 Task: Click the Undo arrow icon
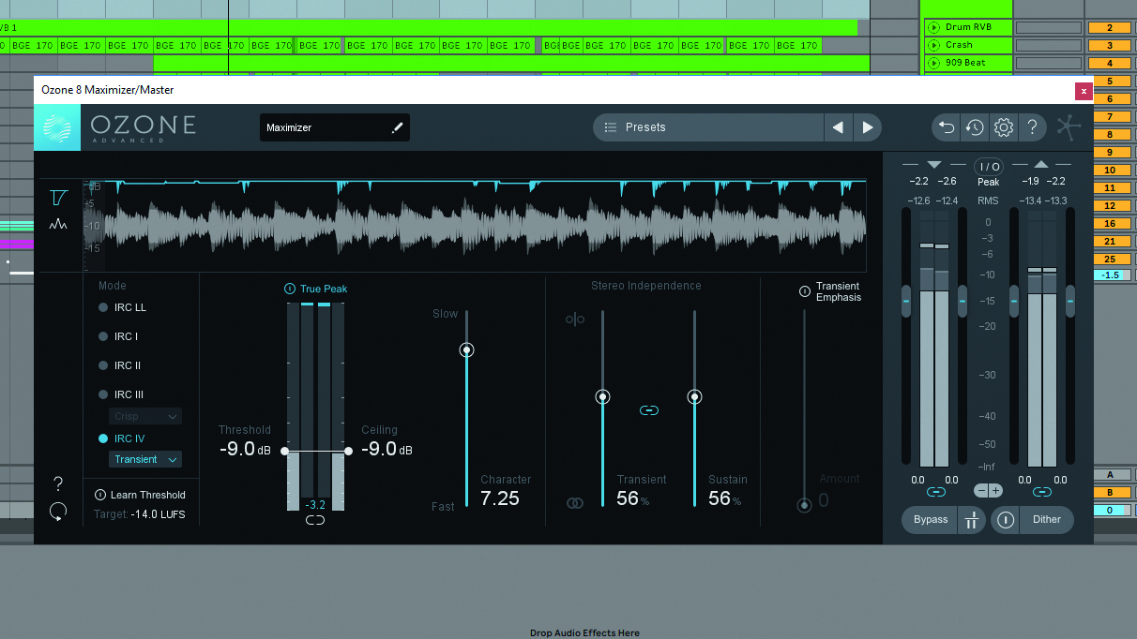pyautogui.click(x=946, y=127)
